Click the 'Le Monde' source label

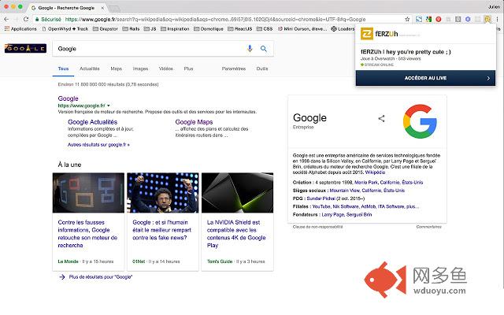68,261
